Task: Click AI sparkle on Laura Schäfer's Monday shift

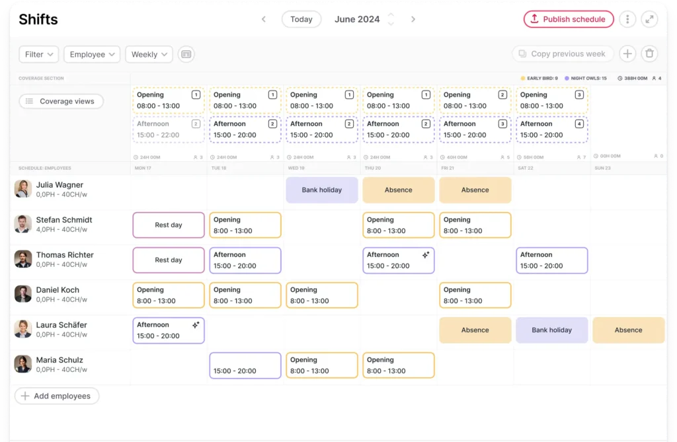Action: point(196,324)
